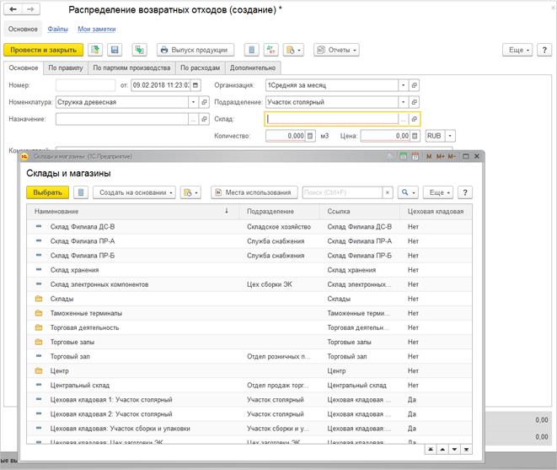
Task: Click the help question mark in Склады dialog
Action: [463, 192]
